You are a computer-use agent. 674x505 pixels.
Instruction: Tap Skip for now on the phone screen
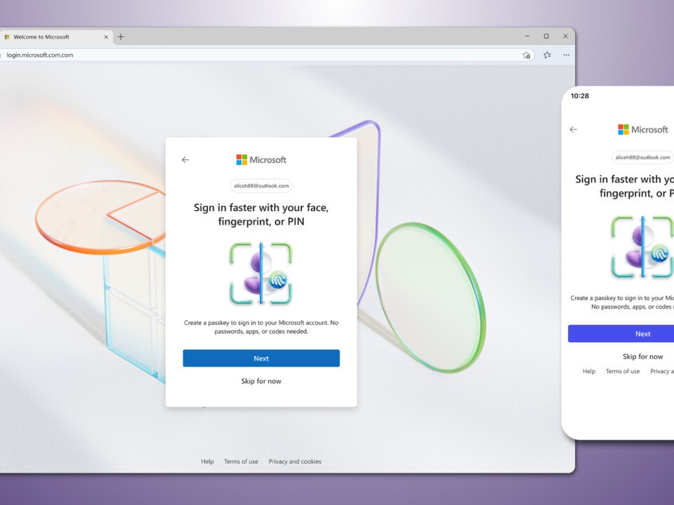[x=642, y=356]
